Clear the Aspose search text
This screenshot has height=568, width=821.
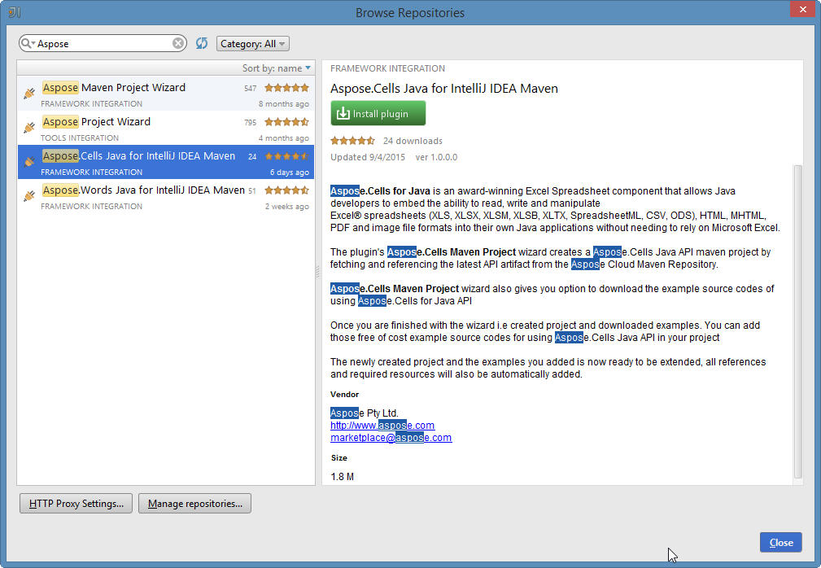point(178,43)
